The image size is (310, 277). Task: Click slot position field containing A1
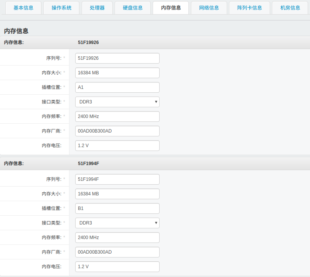pos(117,87)
